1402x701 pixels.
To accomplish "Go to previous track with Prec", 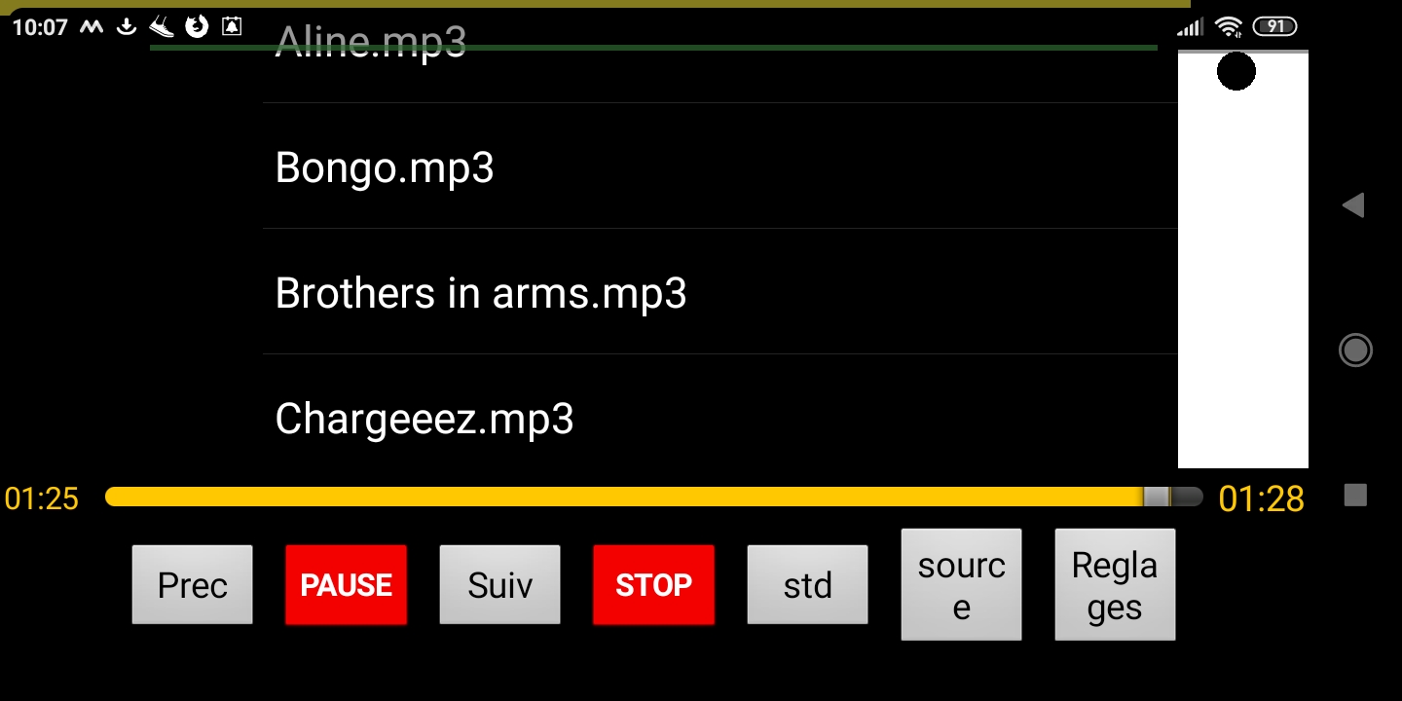I will [x=192, y=584].
